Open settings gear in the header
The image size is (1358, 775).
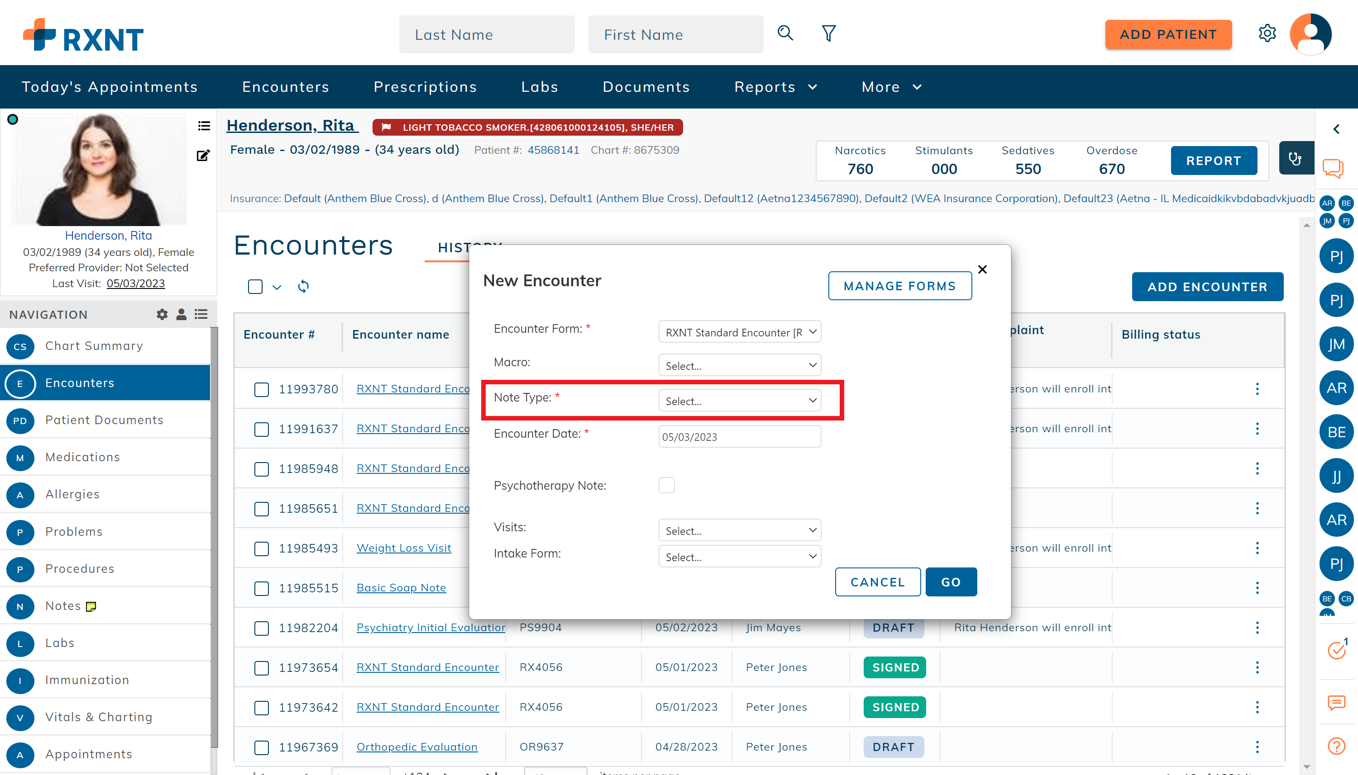tap(1267, 33)
